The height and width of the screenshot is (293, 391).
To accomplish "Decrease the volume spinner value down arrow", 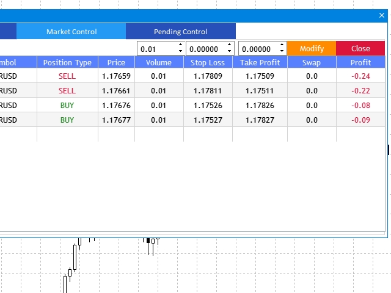I will tap(180, 51).
